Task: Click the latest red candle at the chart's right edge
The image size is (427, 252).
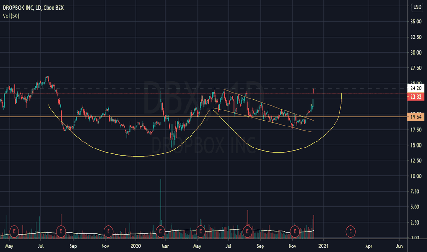Action: tap(314, 91)
